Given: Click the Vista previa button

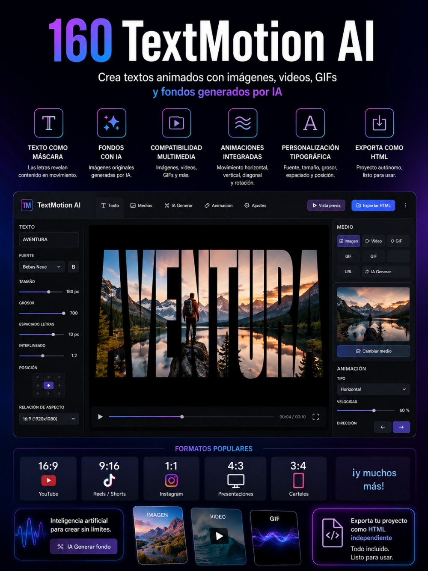Looking at the screenshot, I should click(326, 206).
